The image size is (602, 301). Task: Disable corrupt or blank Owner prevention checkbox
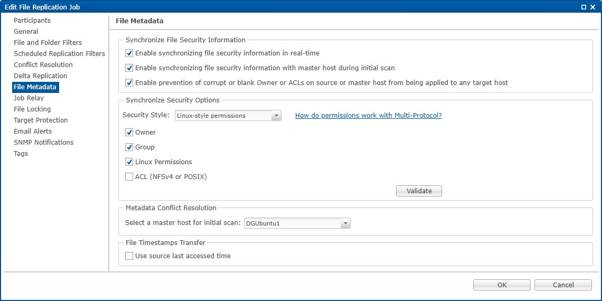click(129, 83)
